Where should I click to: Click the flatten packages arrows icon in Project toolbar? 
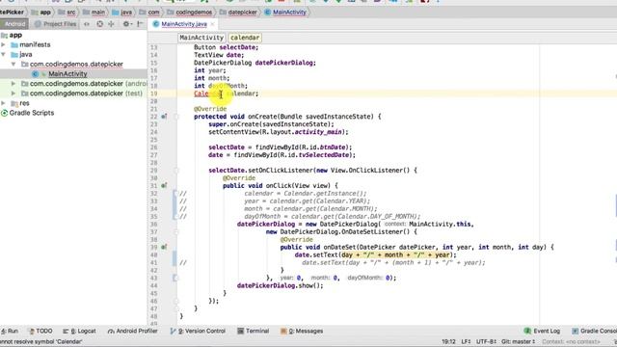pos(87,24)
